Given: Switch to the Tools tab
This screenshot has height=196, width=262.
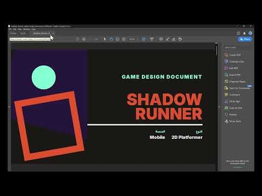Looking at the screenshot, I should pos(23,33).
